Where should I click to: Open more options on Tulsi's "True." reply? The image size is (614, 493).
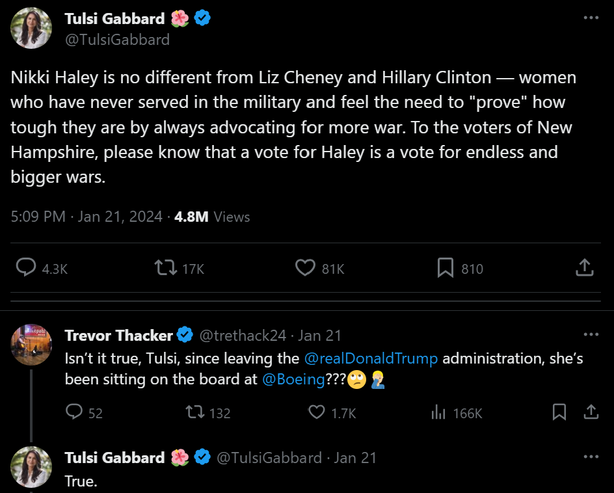pos(591,457)
